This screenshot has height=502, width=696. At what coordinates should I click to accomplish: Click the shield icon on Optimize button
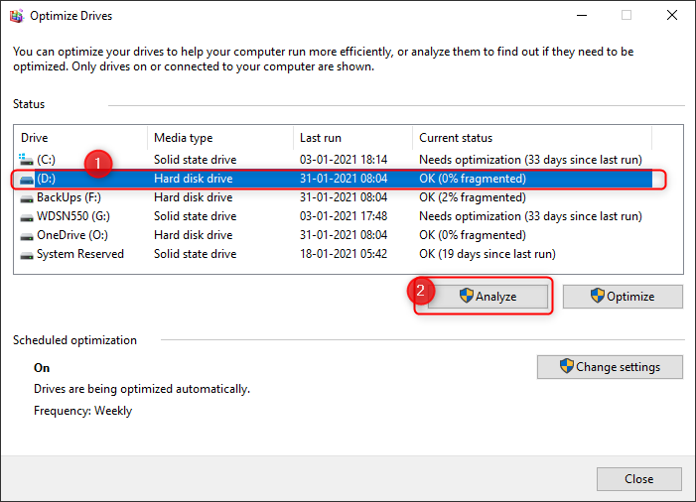597,296
